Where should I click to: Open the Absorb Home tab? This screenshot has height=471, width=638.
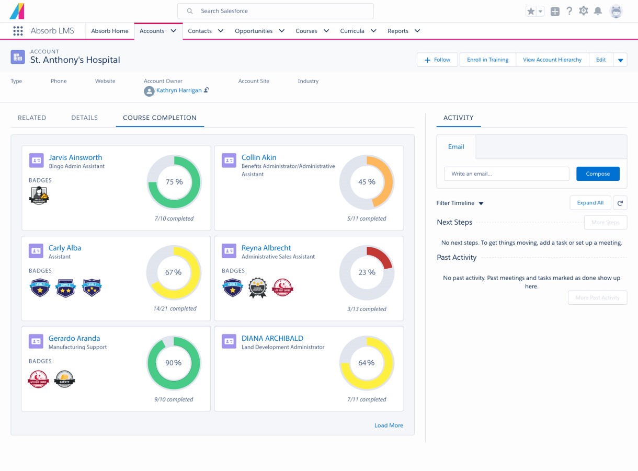(110, 31)
